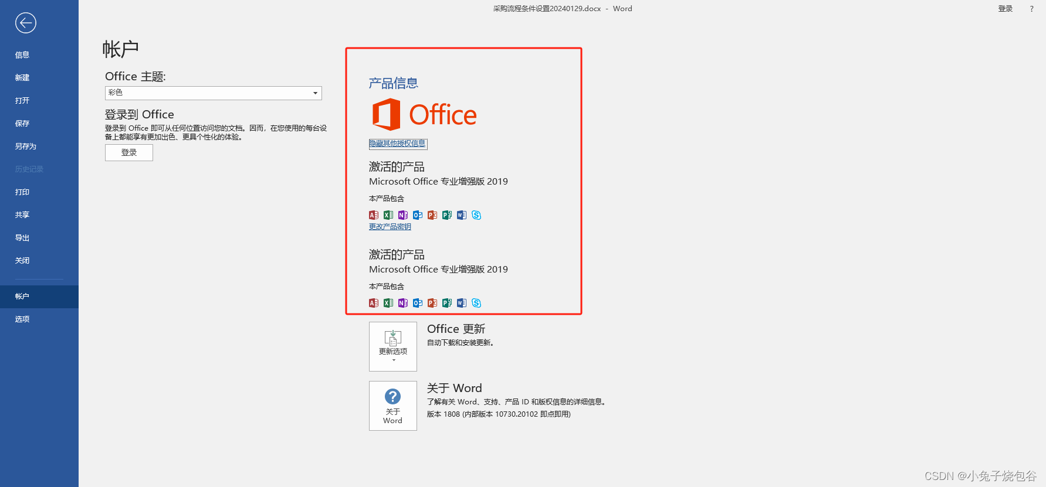The height and width of the screenshot is (487, 1046).
Task: Click the OneNote icon above 更改产品密钥
Action: [403, 215]
